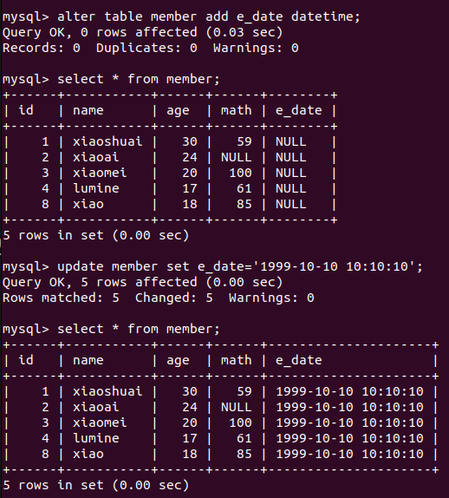Screen dimensions: 449x498
Task: Click the age value 30 in second table
Action: [190, 391]
